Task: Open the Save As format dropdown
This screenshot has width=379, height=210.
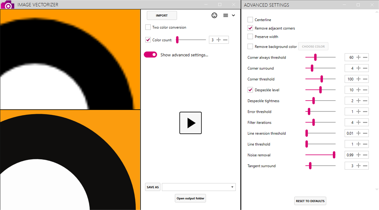Action: [x=232, y=187]
